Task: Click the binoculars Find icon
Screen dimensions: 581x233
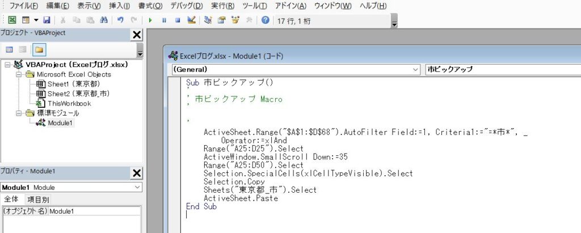Action: click(103, 20)
